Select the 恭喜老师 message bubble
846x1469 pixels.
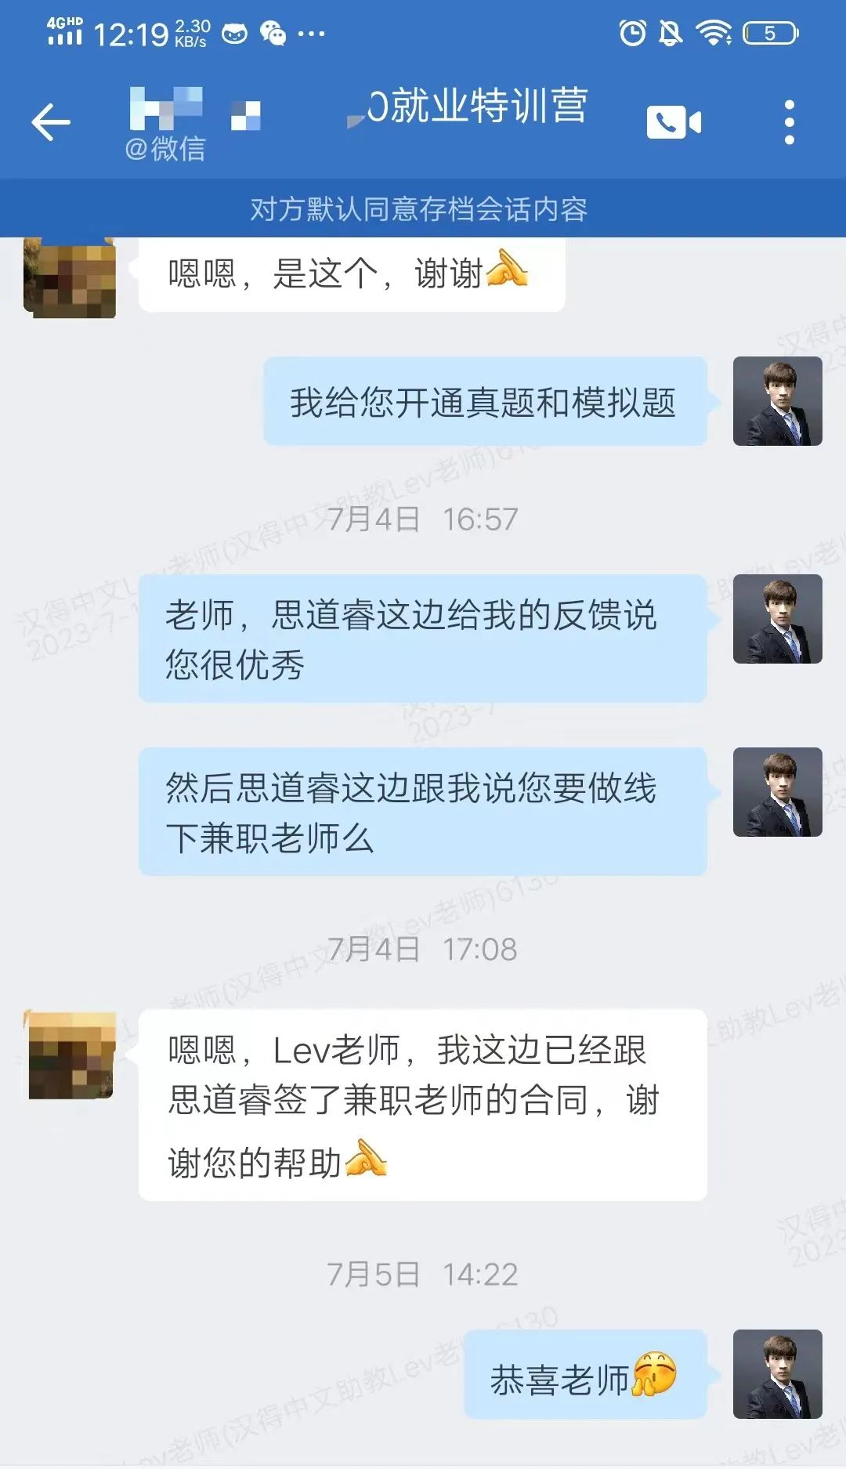(586, 1374)
